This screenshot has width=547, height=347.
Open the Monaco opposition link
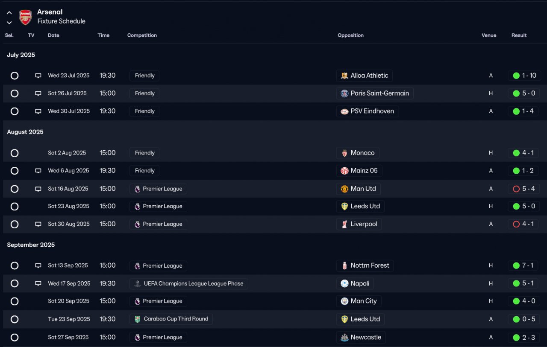click(x=362, y=153)
